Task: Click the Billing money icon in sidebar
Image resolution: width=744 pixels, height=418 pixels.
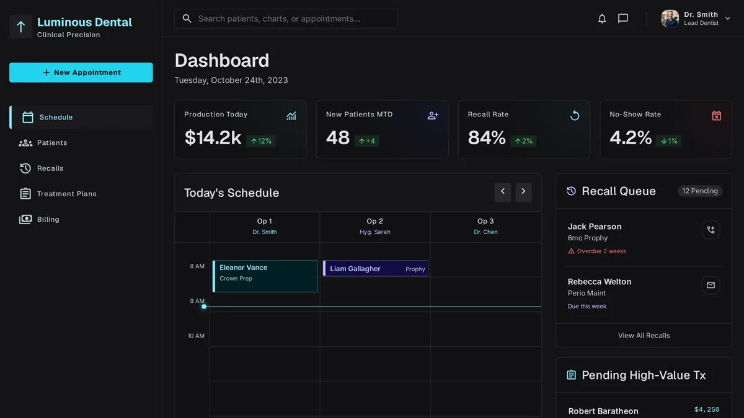Action: 25,219
